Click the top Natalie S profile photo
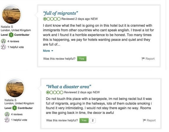Screen dimensions: 169x132 11,15
